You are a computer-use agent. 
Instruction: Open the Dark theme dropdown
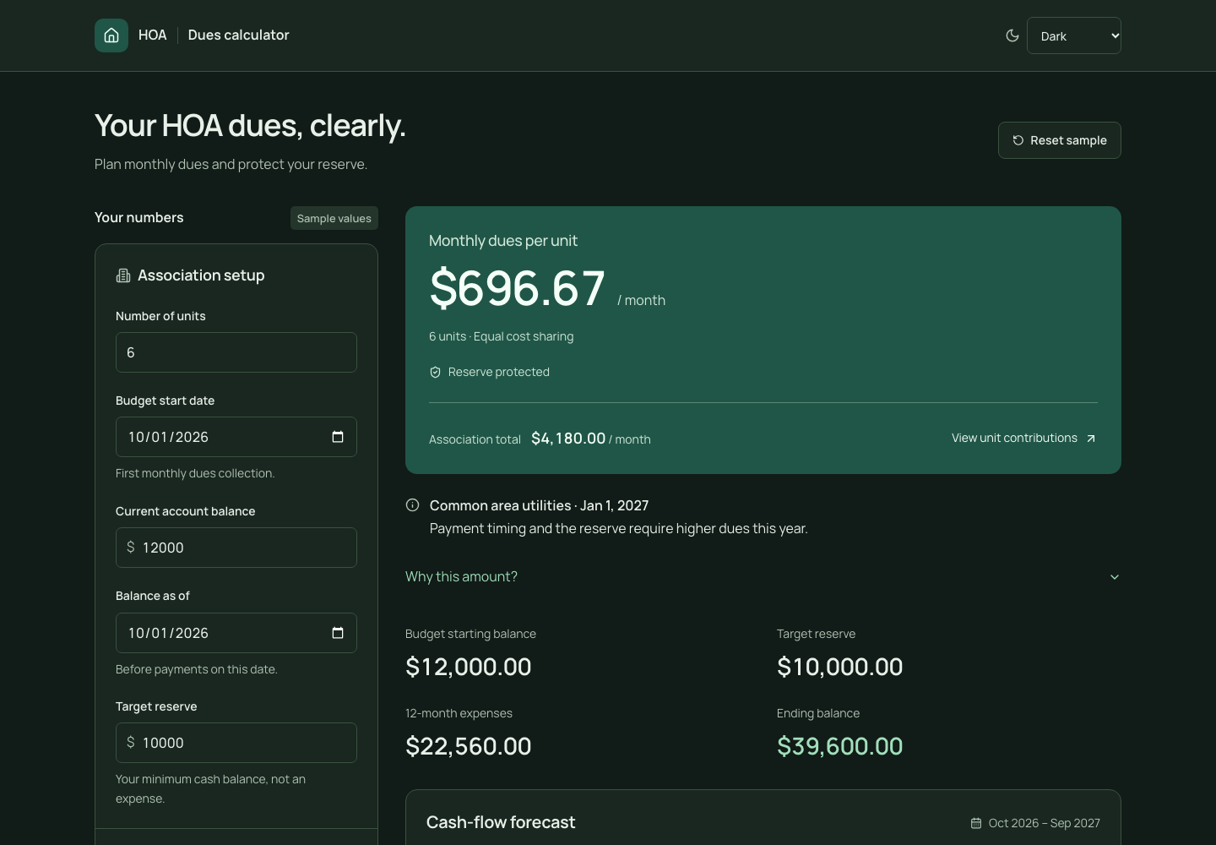coord(1074,35)
